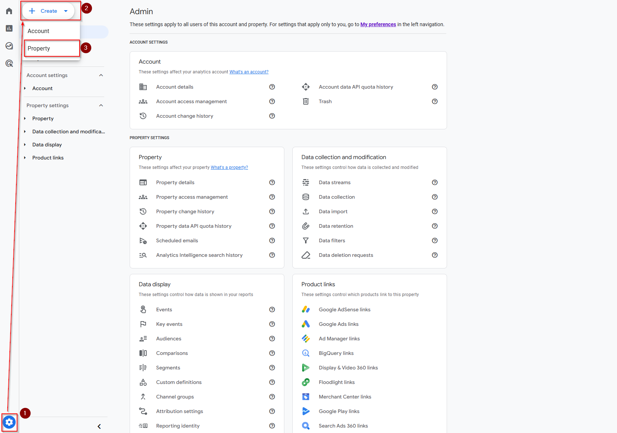617x433 pixels.
Task: Click the help icon for Segments
Action: tap(272, 368)
